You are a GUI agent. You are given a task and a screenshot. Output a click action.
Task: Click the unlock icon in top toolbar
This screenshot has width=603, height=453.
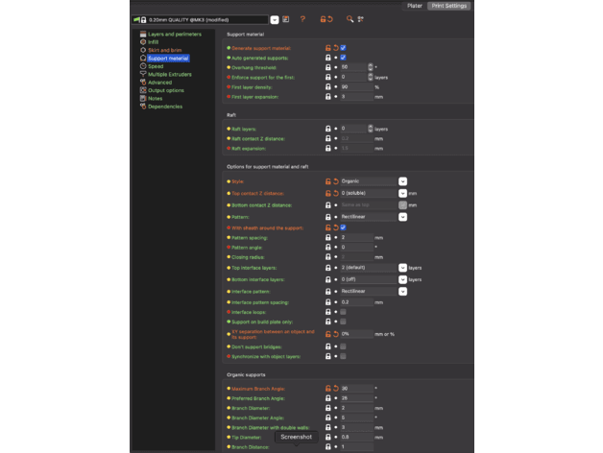click(x=323, y=19)
